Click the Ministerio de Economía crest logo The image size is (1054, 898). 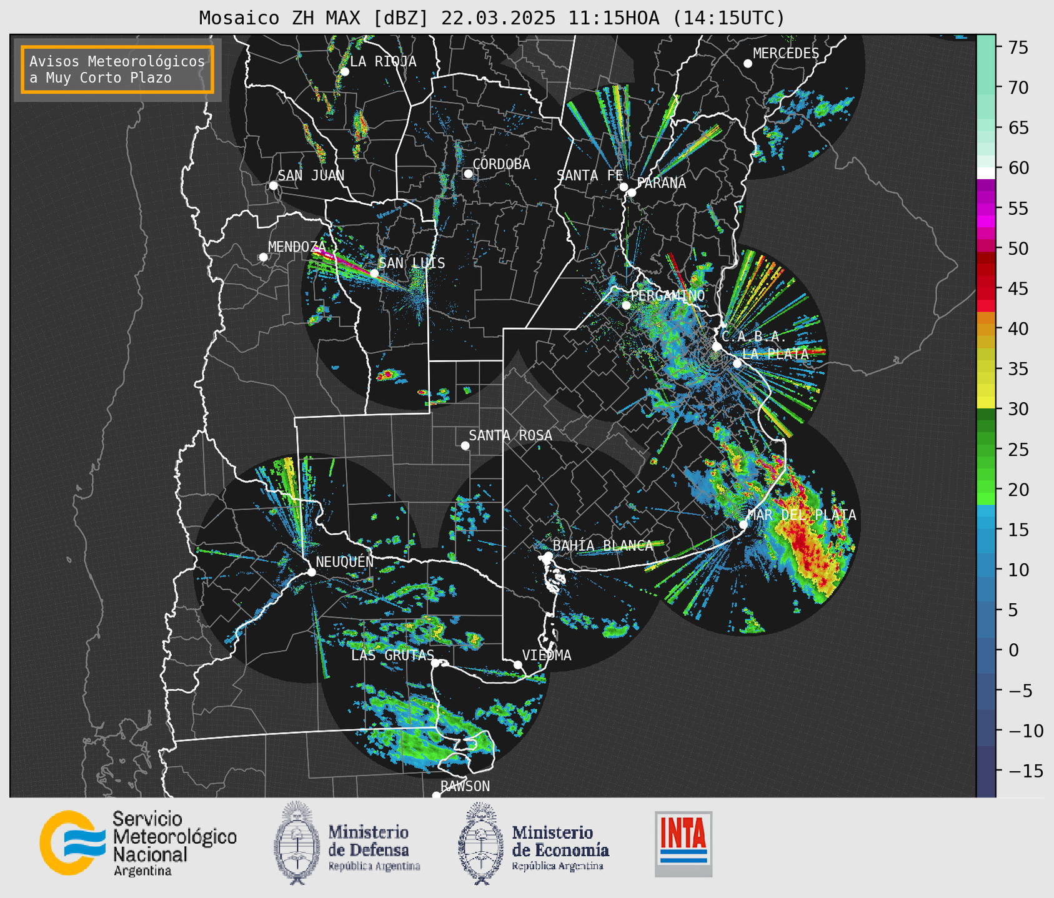tap(481, 843)
